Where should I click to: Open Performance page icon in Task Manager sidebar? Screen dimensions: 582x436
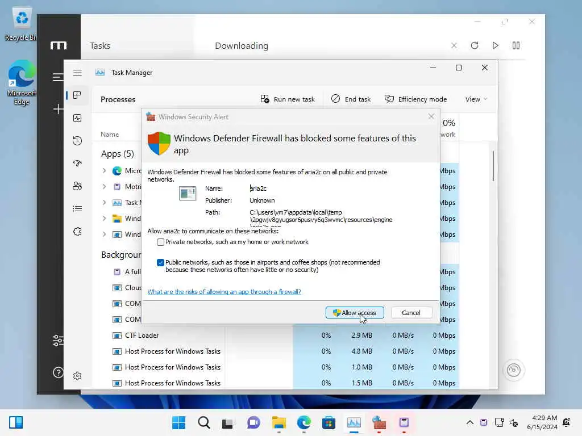[77, 118]
